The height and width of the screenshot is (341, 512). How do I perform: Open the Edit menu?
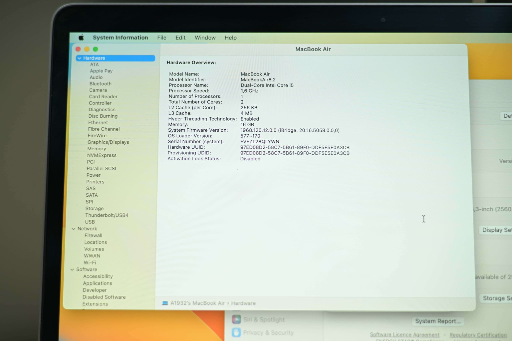(x=180, y=38)
